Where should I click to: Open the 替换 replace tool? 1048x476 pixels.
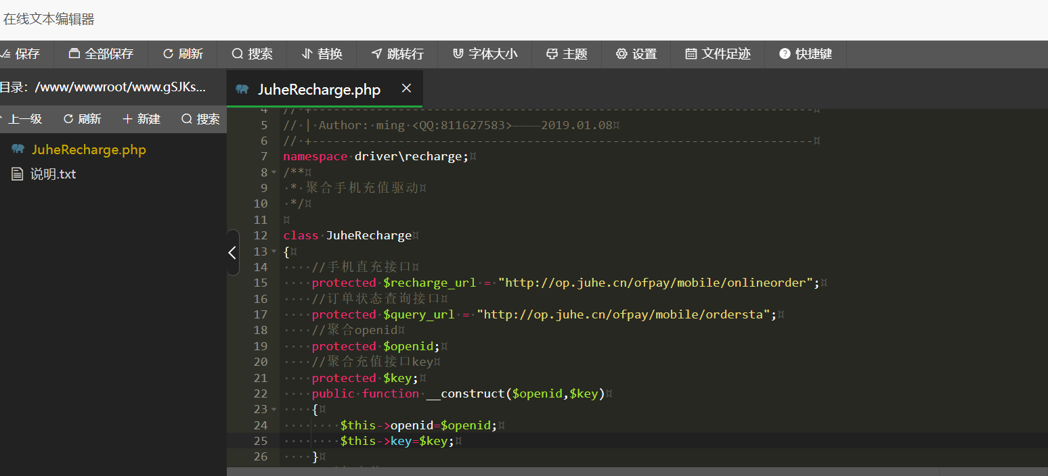click(322, 54)
